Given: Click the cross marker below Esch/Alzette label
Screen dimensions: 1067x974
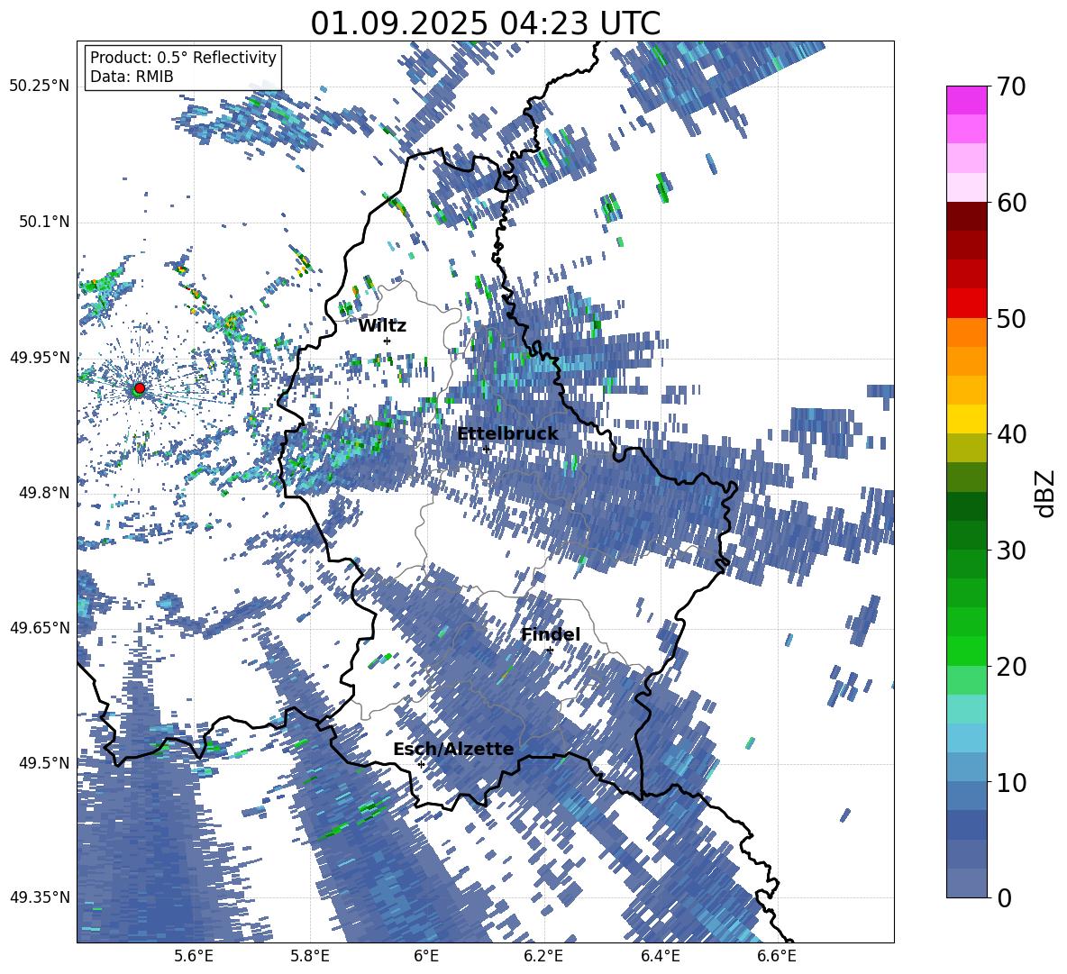Looking at the screenshot, I should click(421, 764).
